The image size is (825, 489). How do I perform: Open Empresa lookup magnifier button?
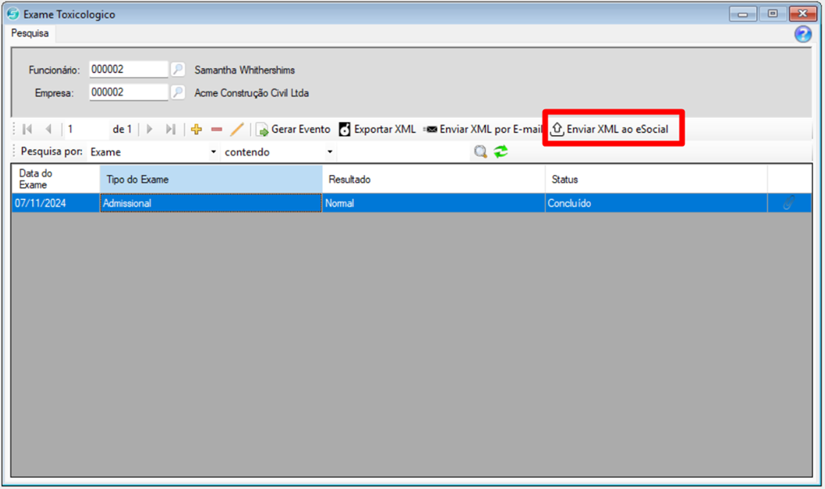(178, 92)
